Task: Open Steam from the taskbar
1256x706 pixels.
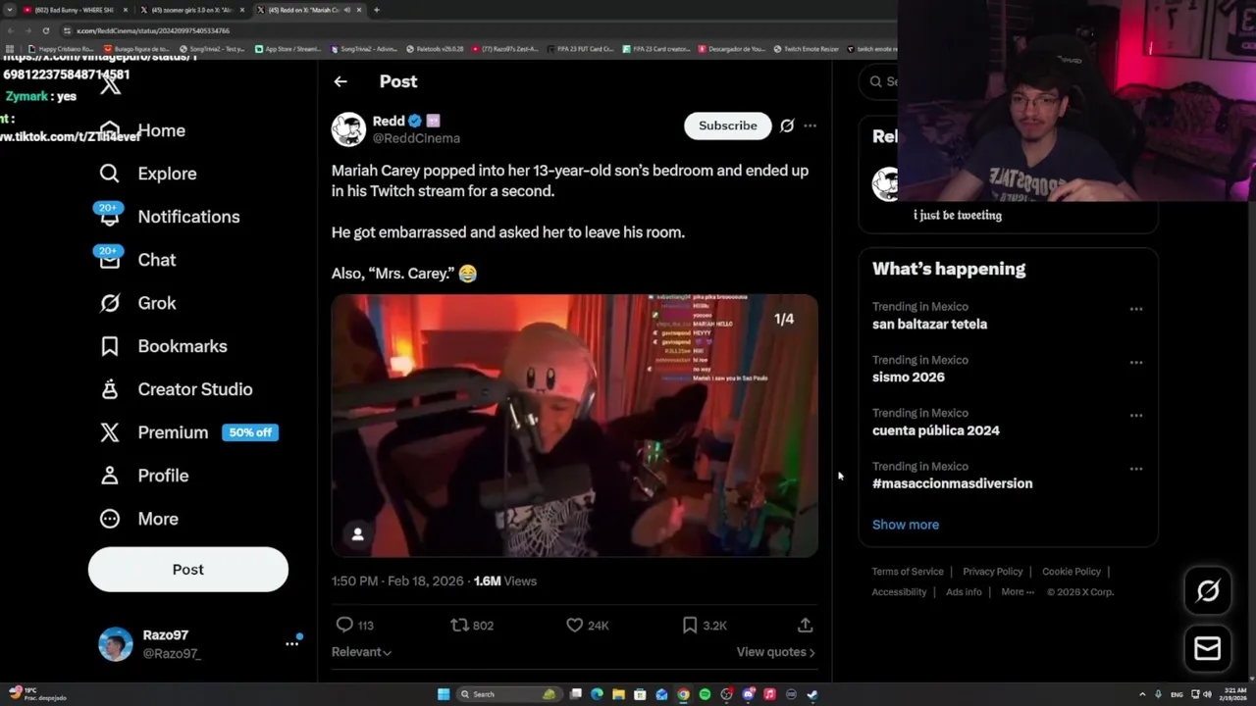Action: tap(812, 694)
